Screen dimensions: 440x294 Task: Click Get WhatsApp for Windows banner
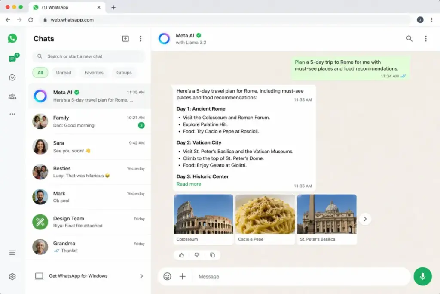89,276
